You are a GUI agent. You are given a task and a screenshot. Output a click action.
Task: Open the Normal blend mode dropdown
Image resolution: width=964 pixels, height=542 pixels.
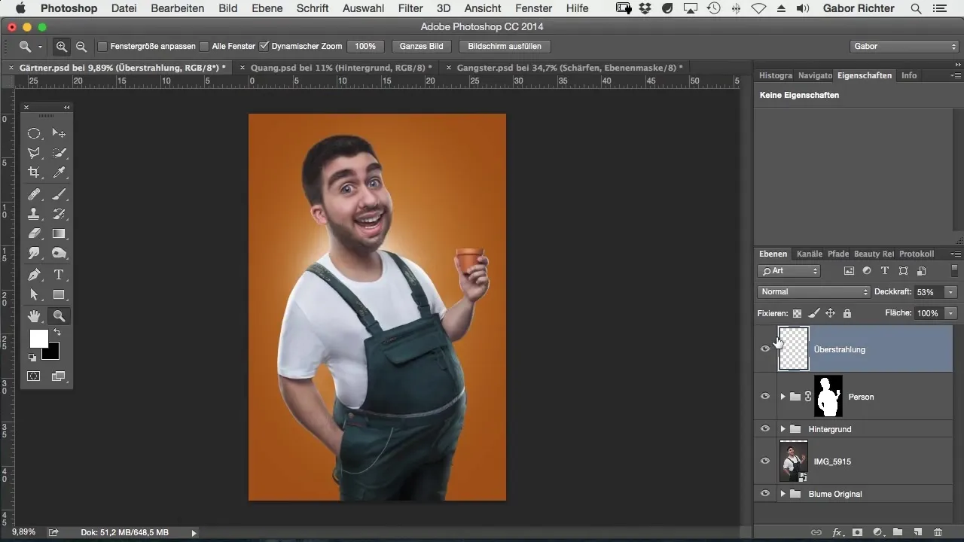tap(813, 291)
